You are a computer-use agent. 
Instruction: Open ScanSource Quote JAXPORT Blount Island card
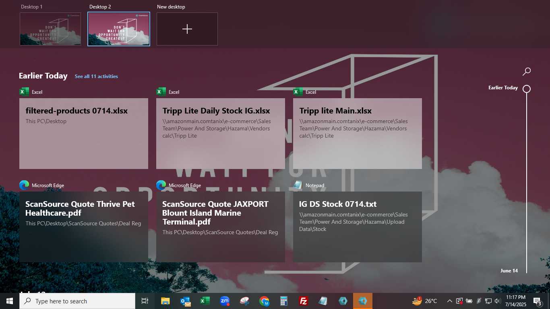(x=221, y=227)
